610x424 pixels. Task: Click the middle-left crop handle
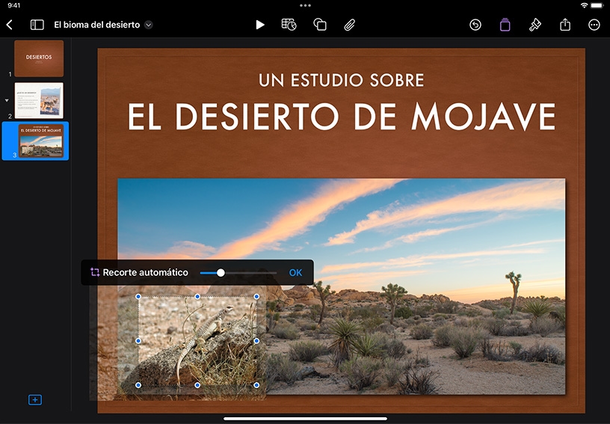[x=138, y=341]
